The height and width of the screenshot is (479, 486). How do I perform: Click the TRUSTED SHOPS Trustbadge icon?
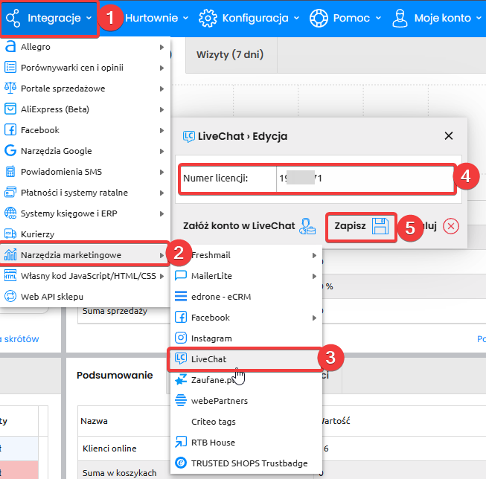pyautogui.click(x=179, y=463)
